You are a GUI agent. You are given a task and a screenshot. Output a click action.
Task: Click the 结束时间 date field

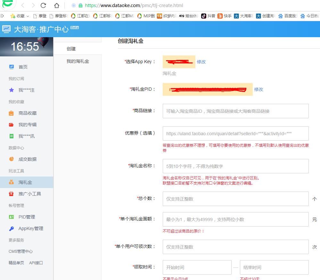(x=274, y=268)
